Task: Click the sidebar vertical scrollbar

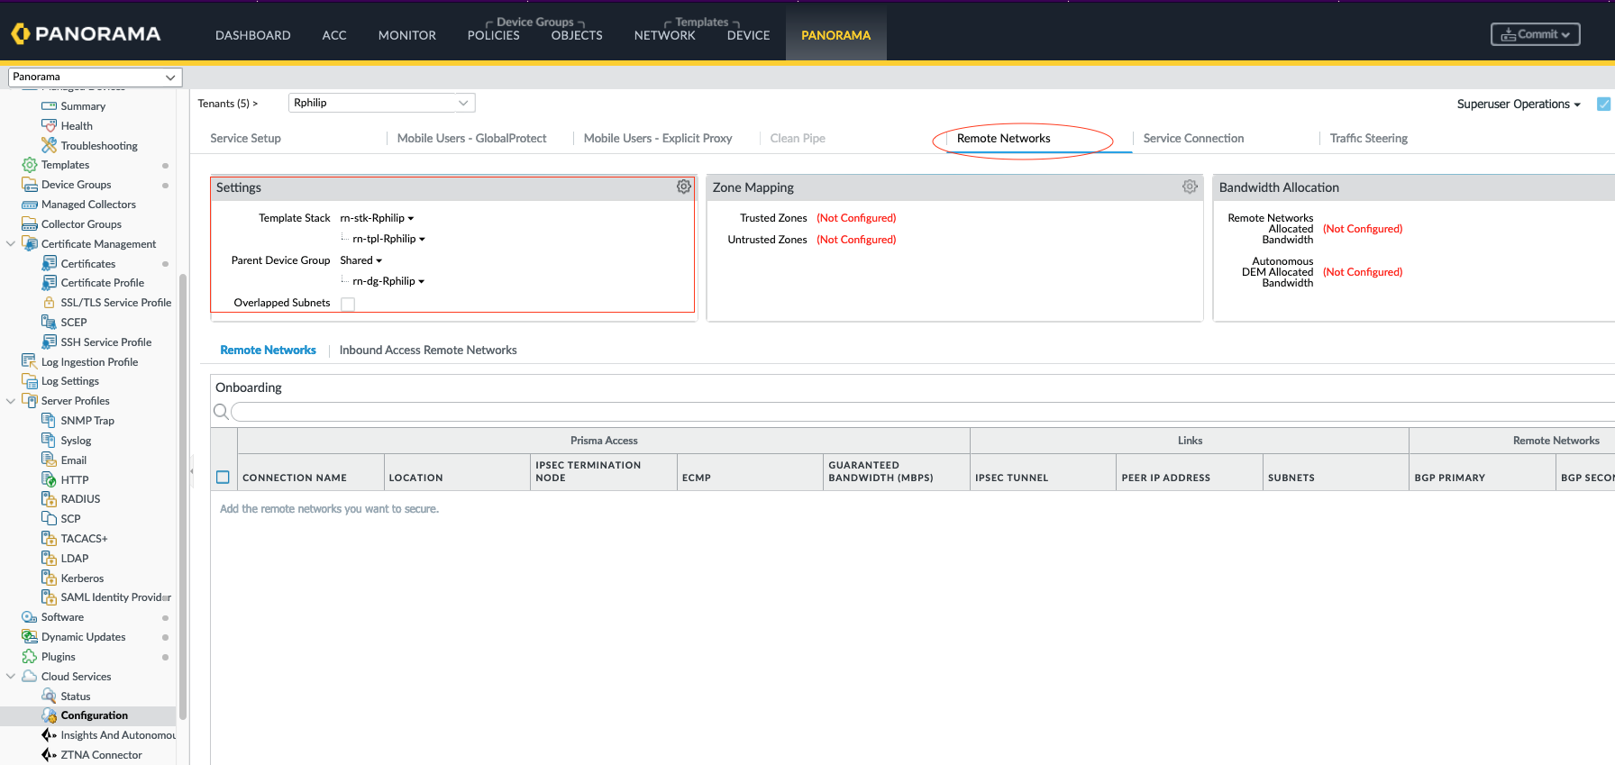Action: click(183, 496)
